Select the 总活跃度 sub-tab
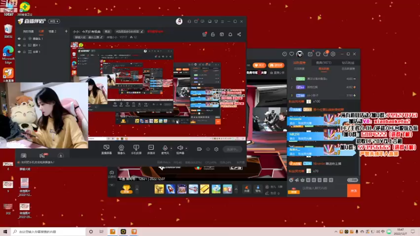The image size is (420, 236). click(x=348, y=69)
